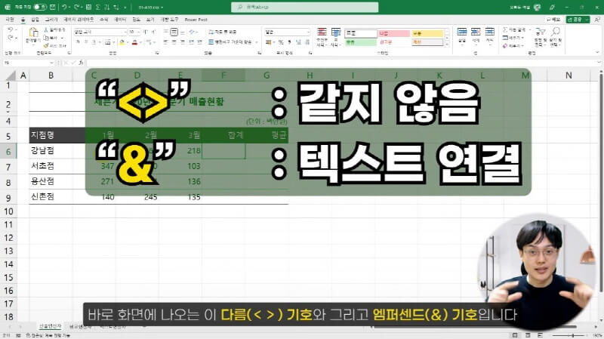Click the 메모 (Comments) button

[553, 20]
